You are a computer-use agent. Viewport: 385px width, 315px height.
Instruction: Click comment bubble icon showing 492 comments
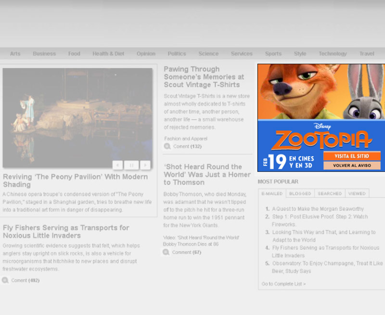coord(5,280)
